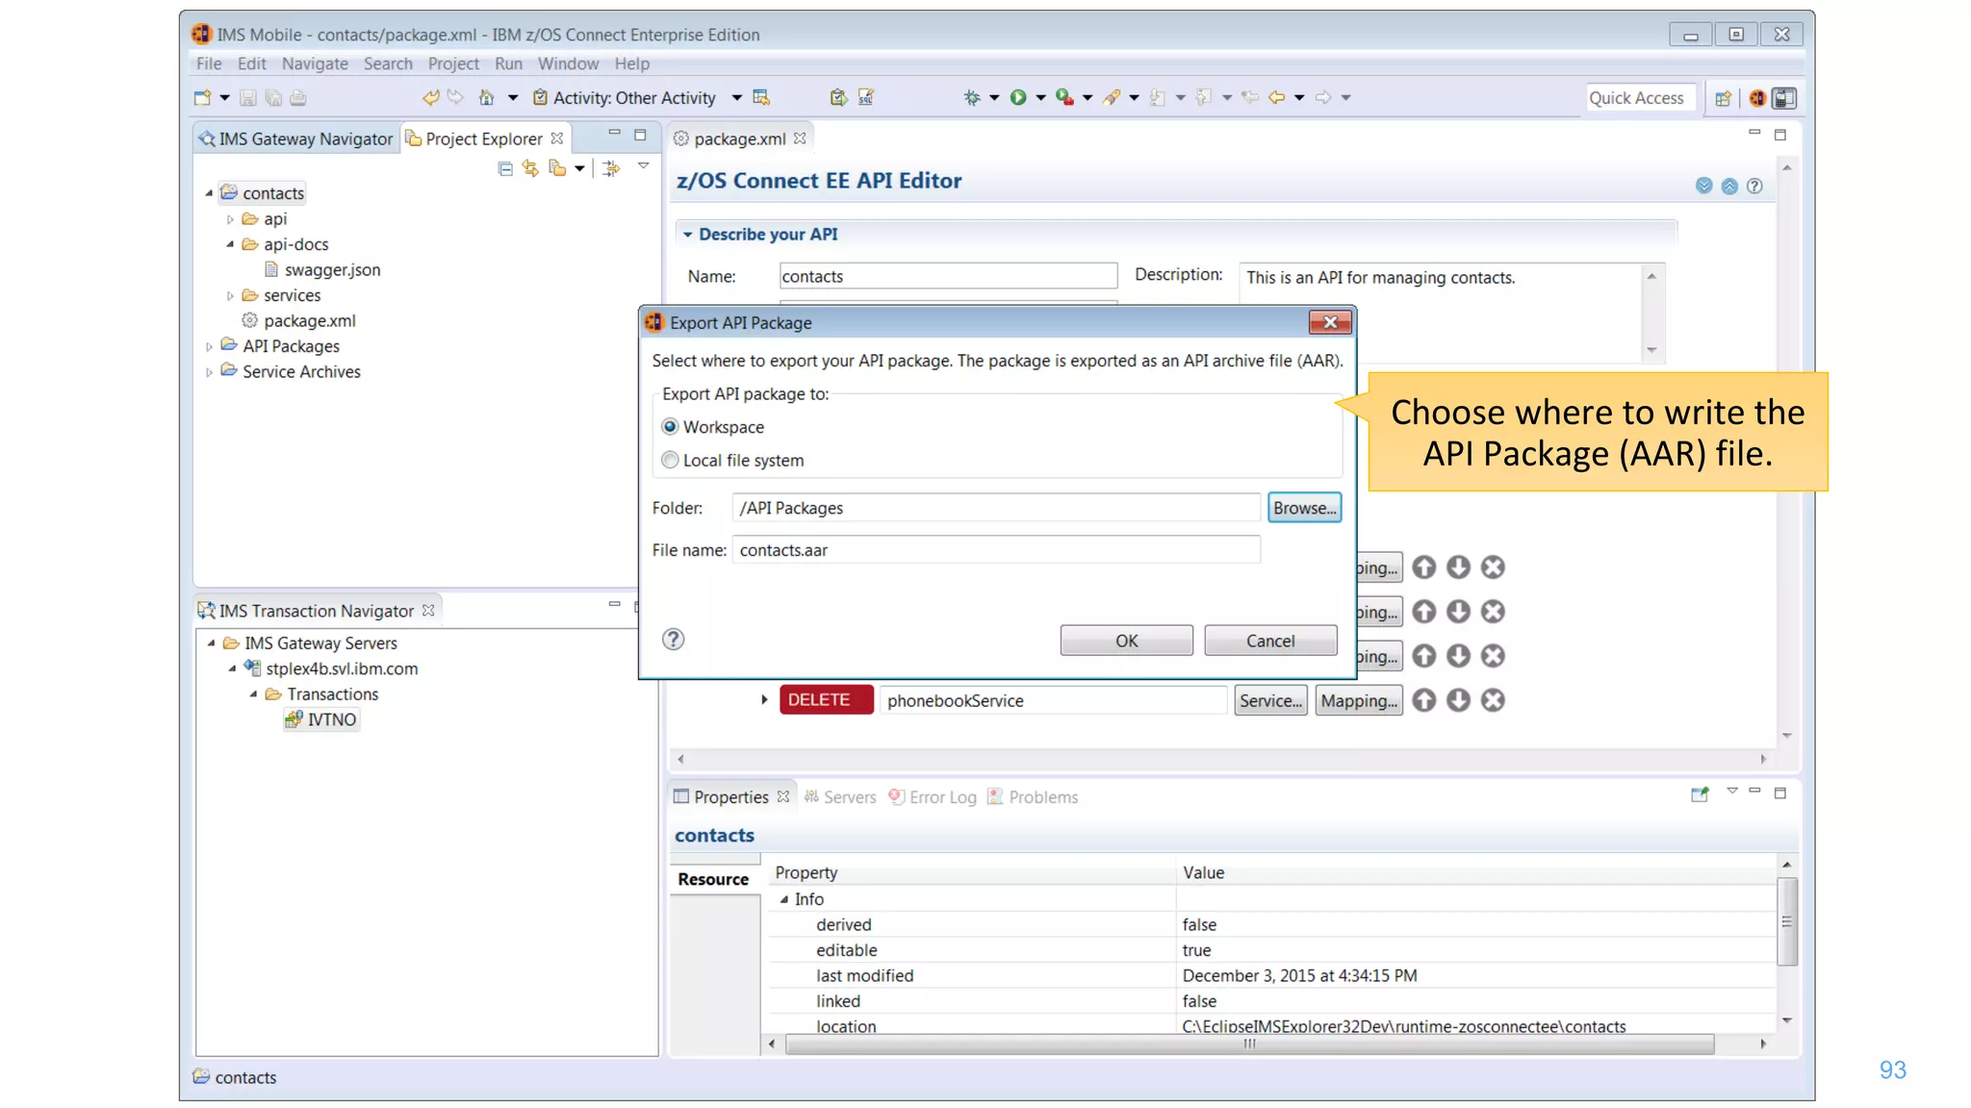The width and height of the screenshot is (1971, 1108).
Task: Select the IVTNO transaction
Action: point(321,719)
